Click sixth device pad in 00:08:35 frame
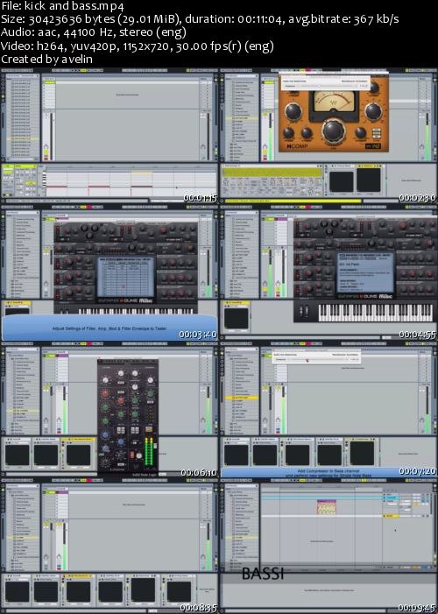Image resolution: width=438 pixels, height=614 pixels. click(178, 590)
